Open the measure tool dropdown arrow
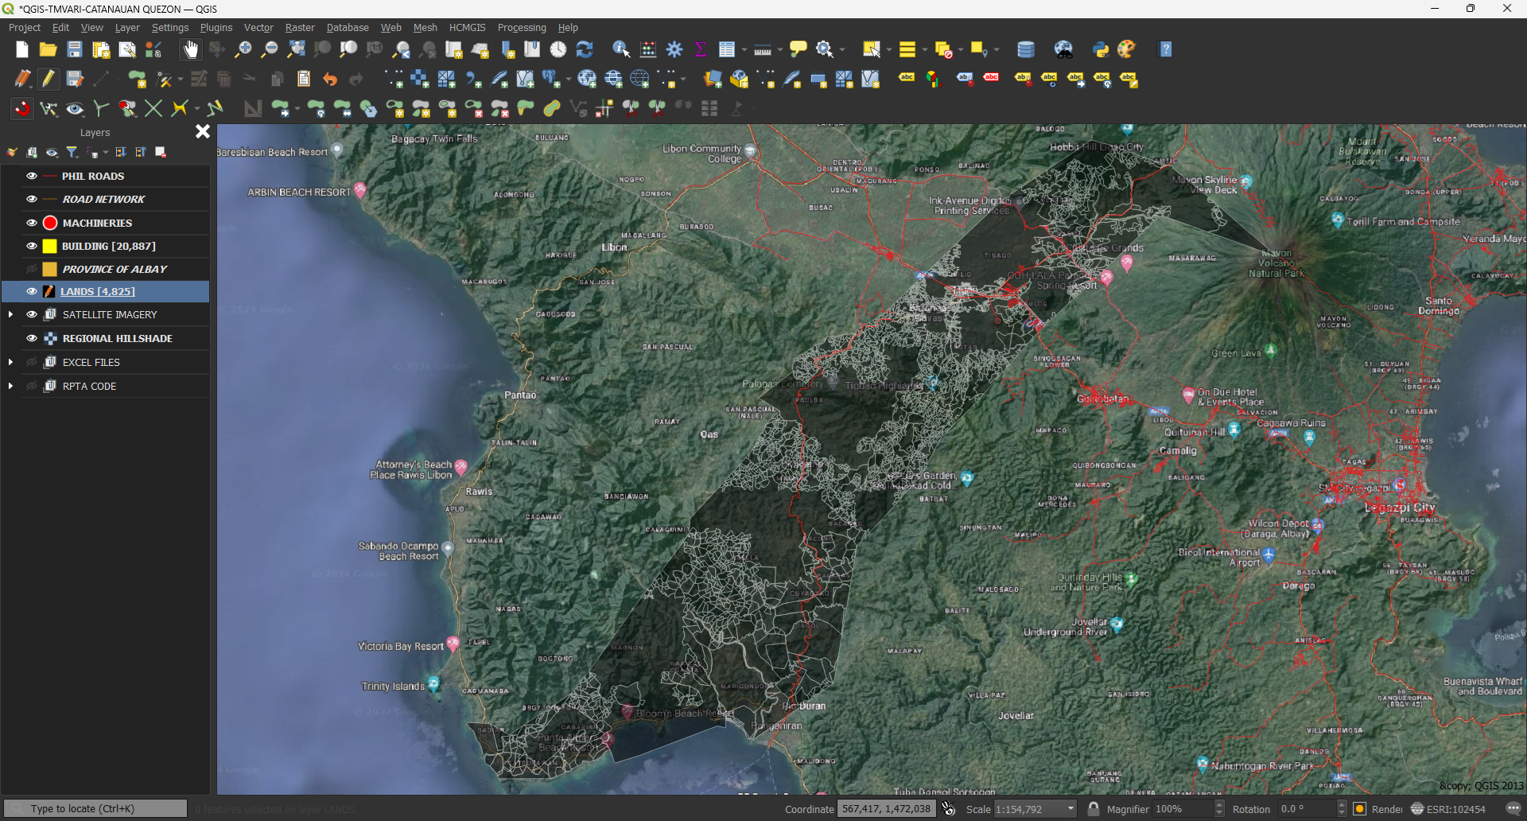The image size is (1527, 821). click(780, 50)
